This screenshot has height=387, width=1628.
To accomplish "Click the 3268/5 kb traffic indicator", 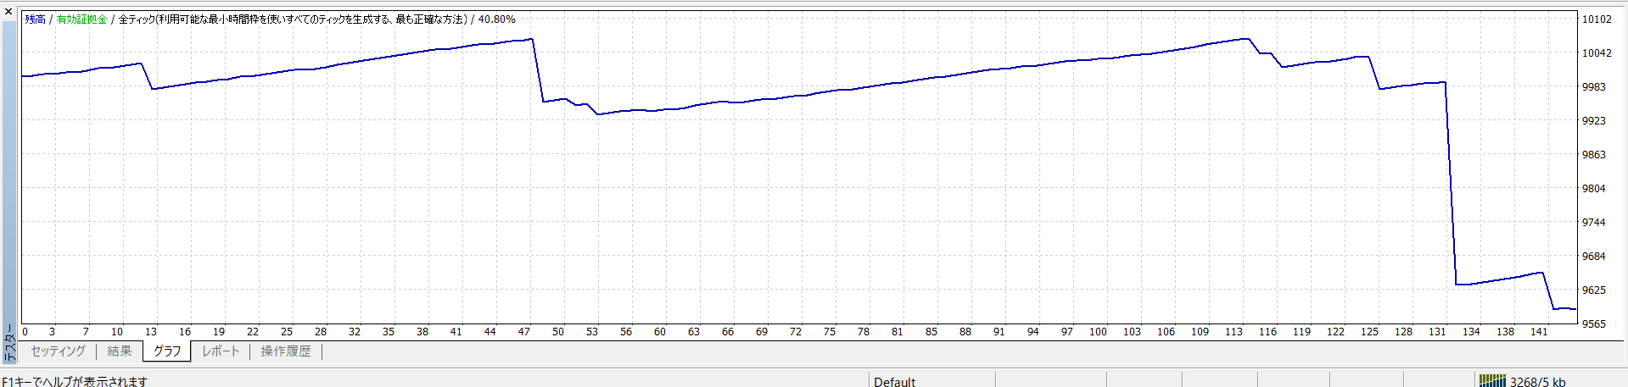I will pos(1537,382).
